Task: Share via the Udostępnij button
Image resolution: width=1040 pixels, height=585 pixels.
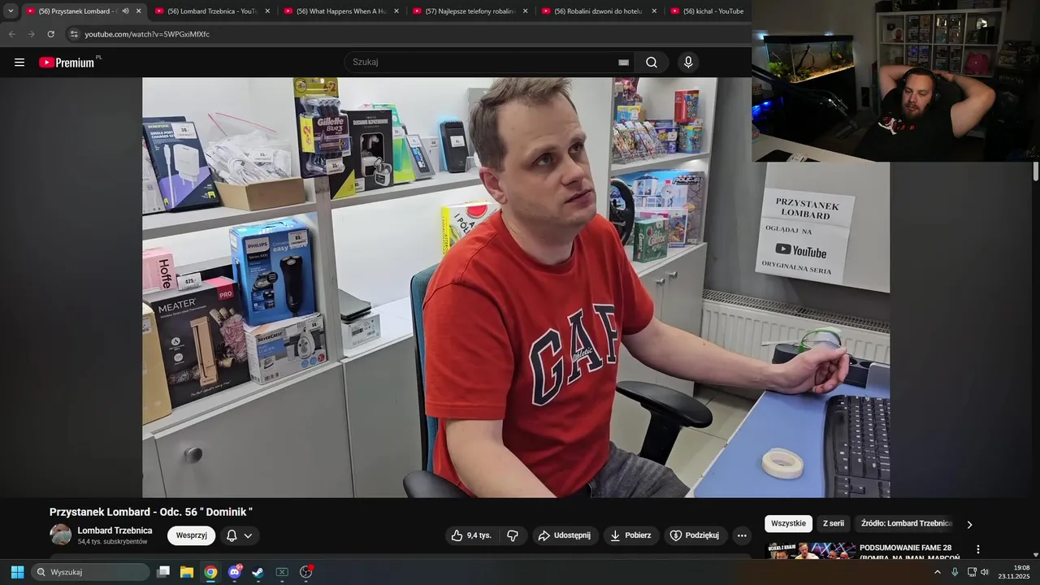Action: (565, 535)
